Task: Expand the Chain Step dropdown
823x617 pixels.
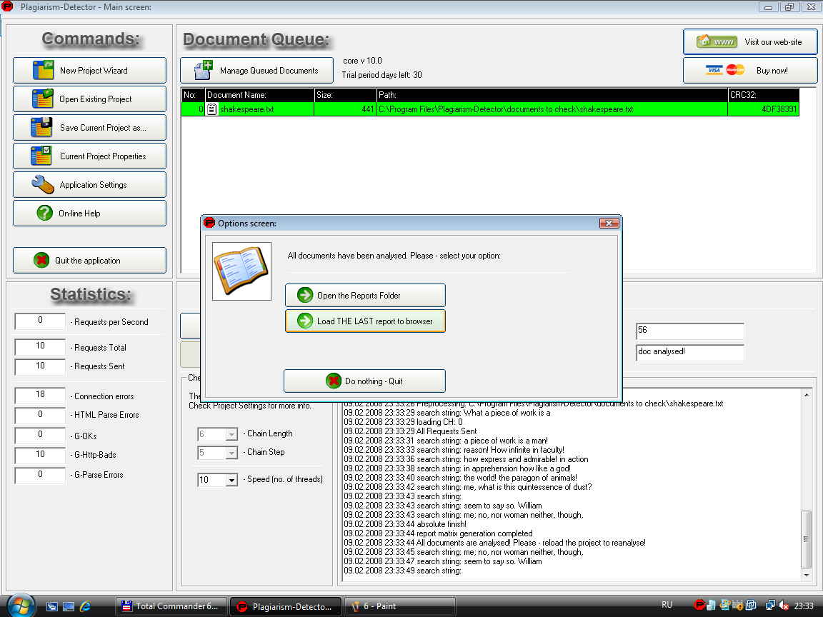Action: point(231,453)
